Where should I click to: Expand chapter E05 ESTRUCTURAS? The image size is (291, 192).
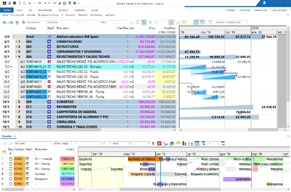click(16, 47)
